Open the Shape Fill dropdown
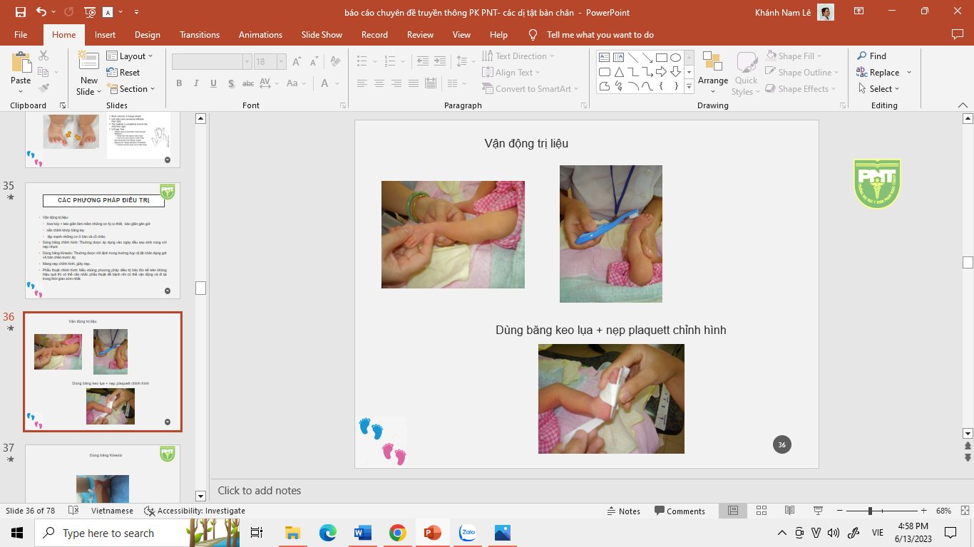974x547 pixels. pyautogui.click(x=795, y=56)
